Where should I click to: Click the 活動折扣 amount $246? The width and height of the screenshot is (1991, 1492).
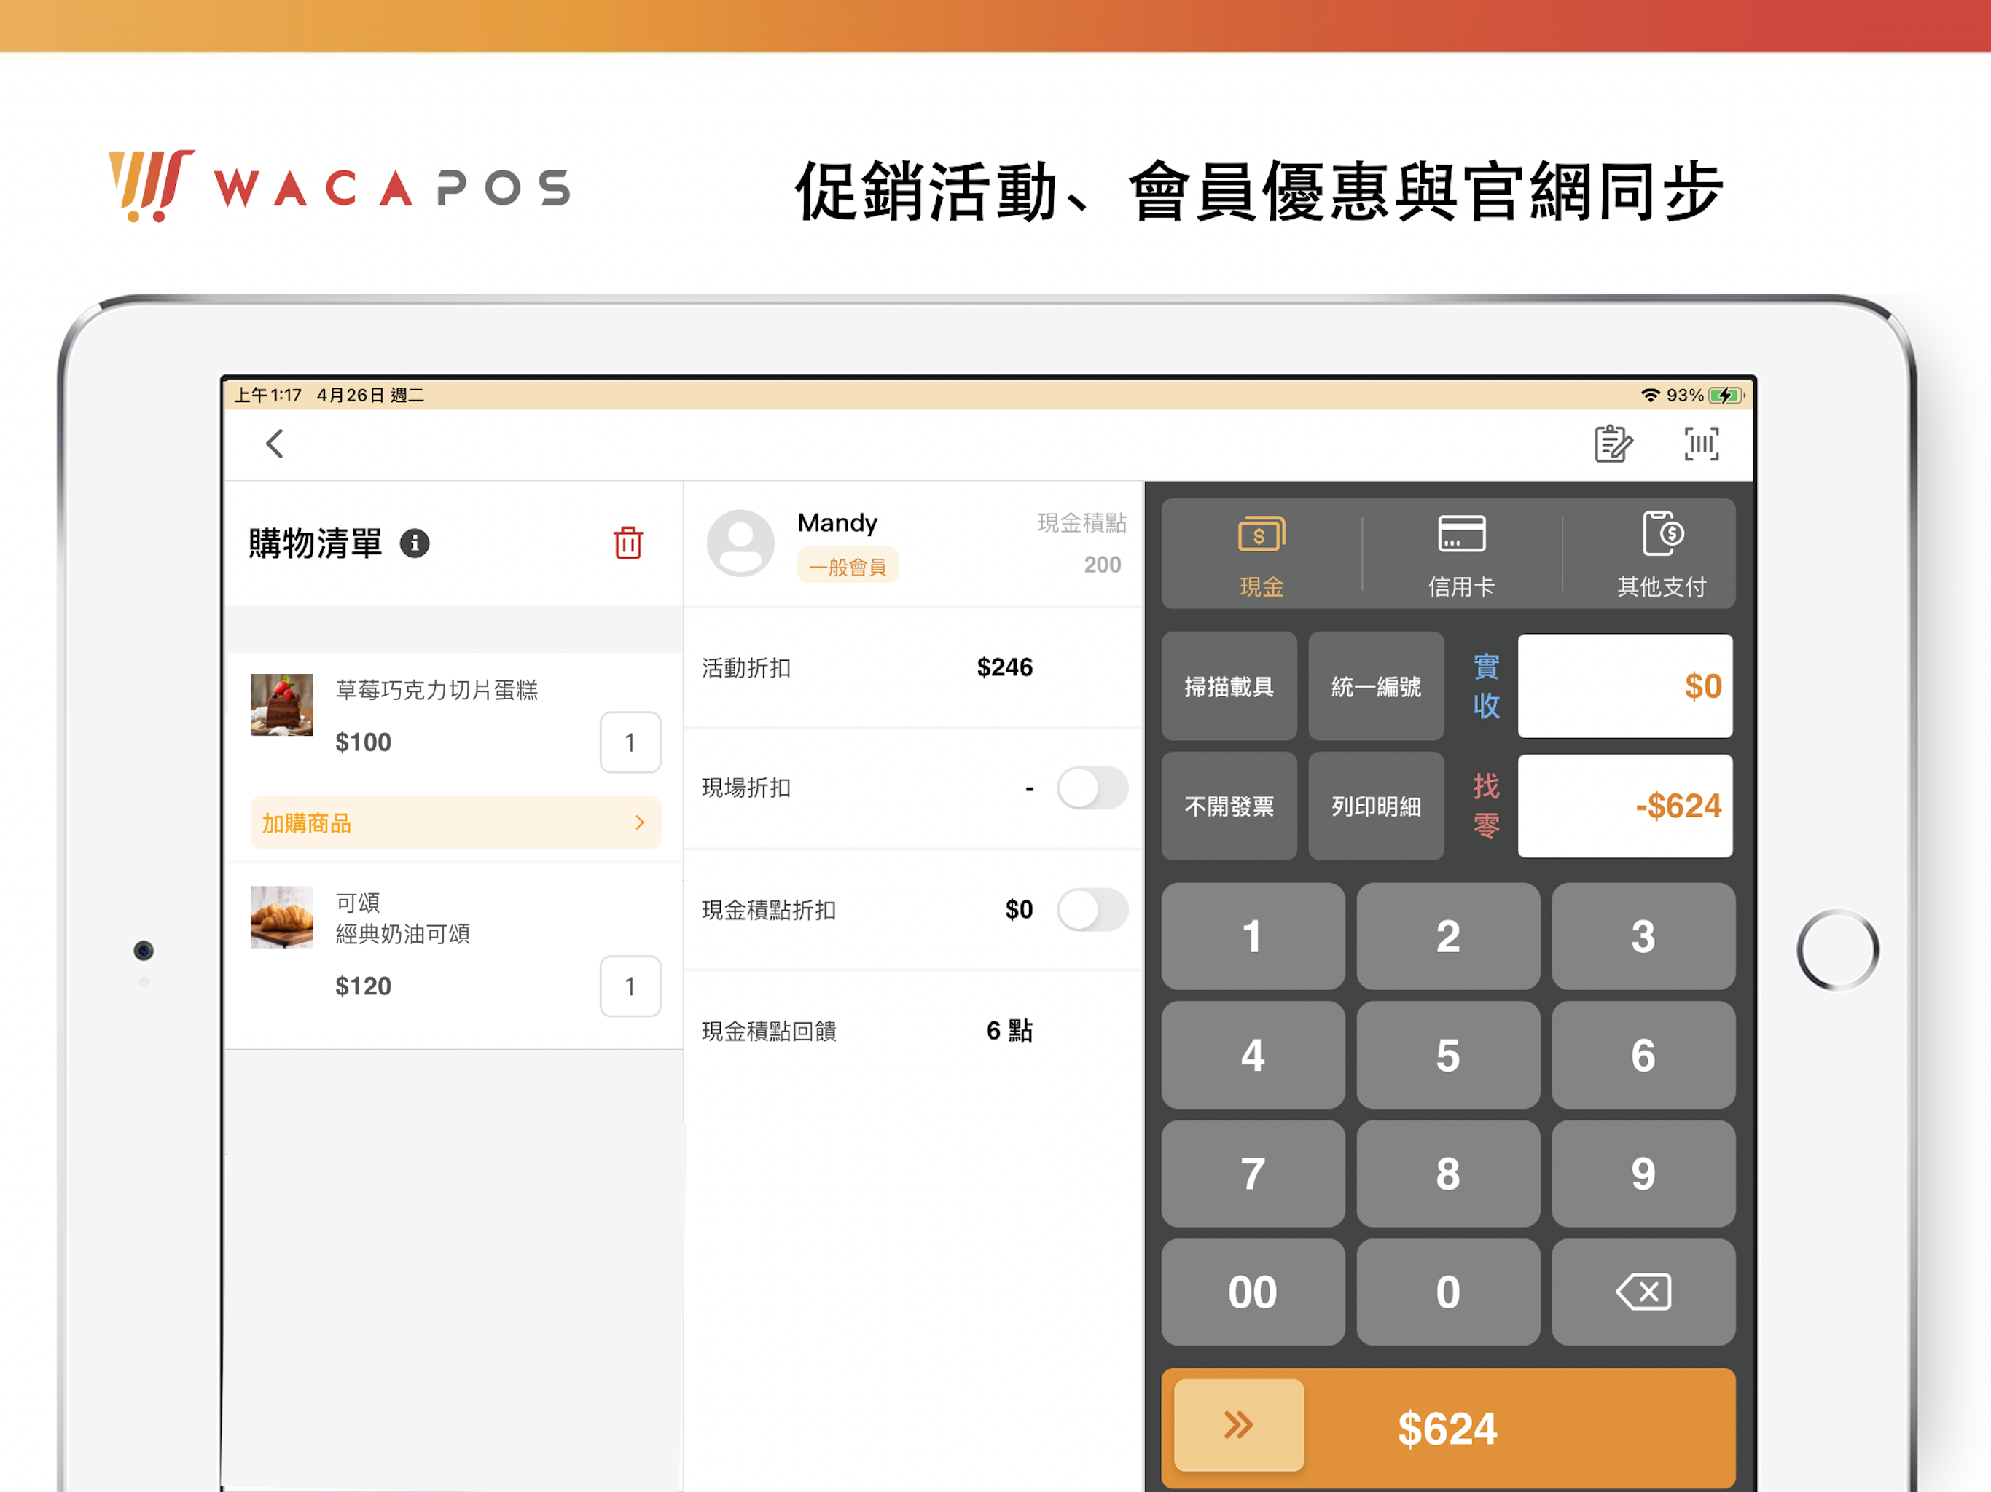point(1004,667)
